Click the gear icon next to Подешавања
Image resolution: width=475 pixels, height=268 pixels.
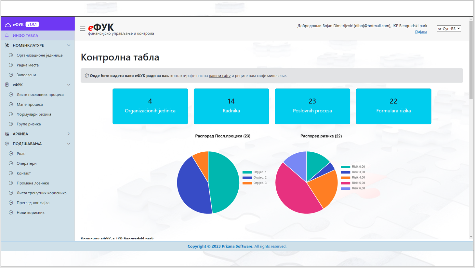[x=7, y=144]
